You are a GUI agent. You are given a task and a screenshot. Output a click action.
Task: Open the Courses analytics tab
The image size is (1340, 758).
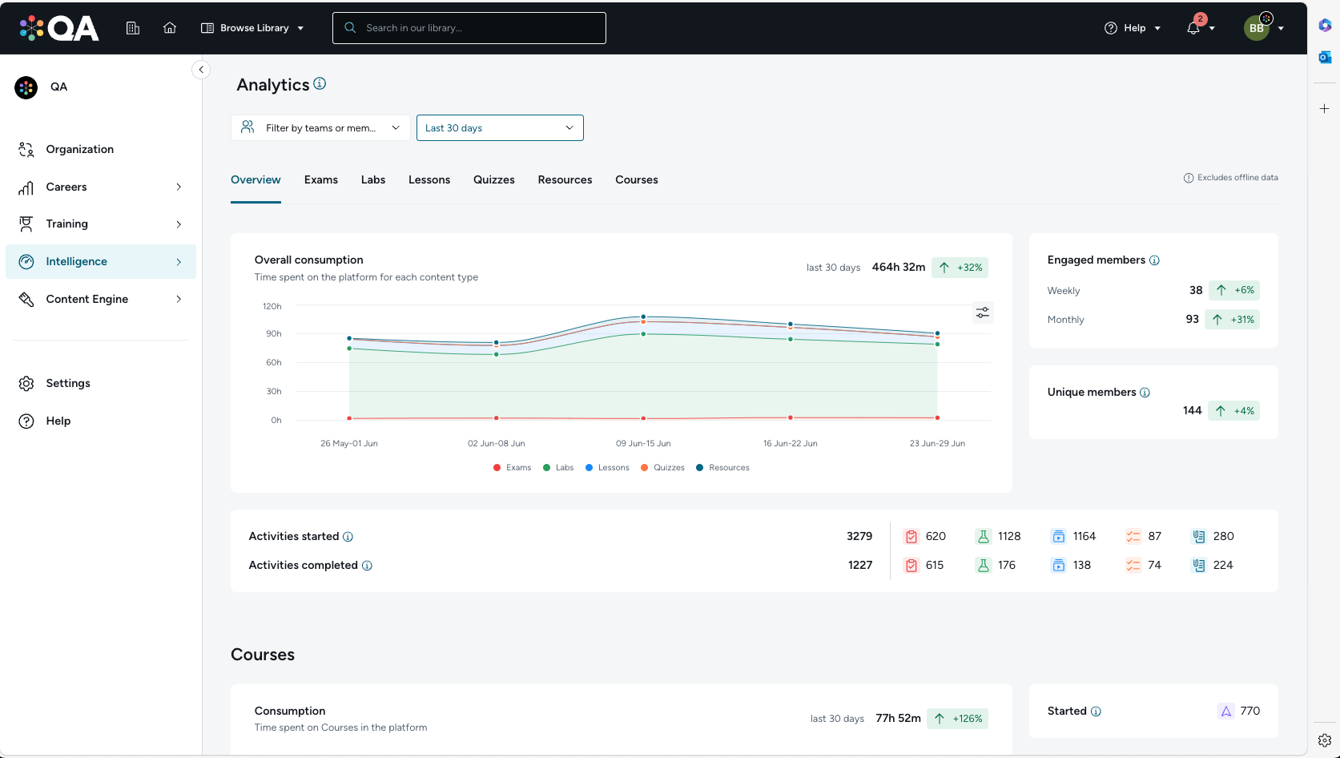click(x=636, y=179)
